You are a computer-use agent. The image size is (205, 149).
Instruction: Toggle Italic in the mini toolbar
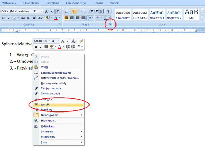pos(41,47)
